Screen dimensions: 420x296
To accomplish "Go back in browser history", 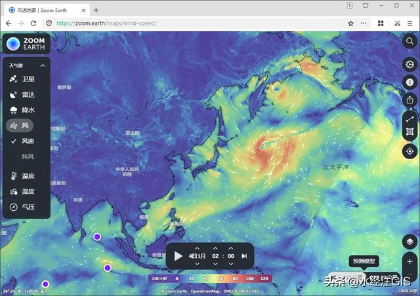I will tap(9, 24).
